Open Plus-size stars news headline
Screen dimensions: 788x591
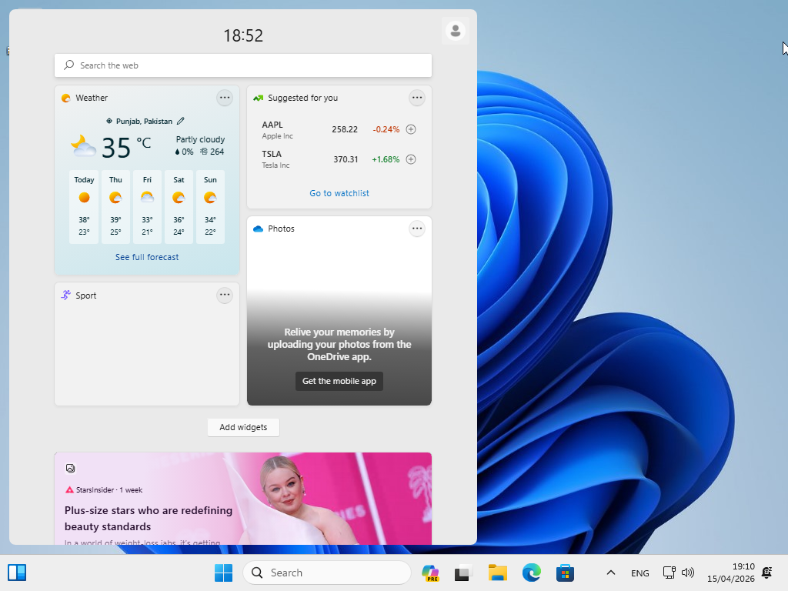149,518
